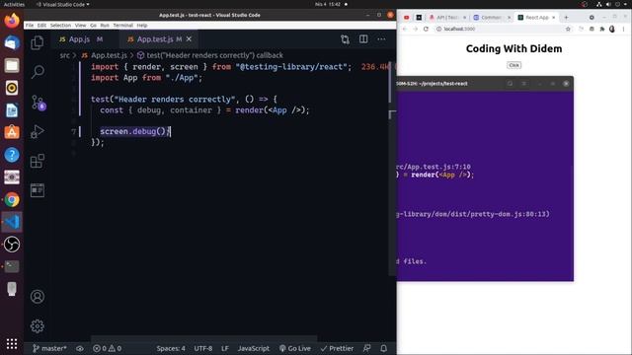Open Ubuntu Software from the dock

12,132
